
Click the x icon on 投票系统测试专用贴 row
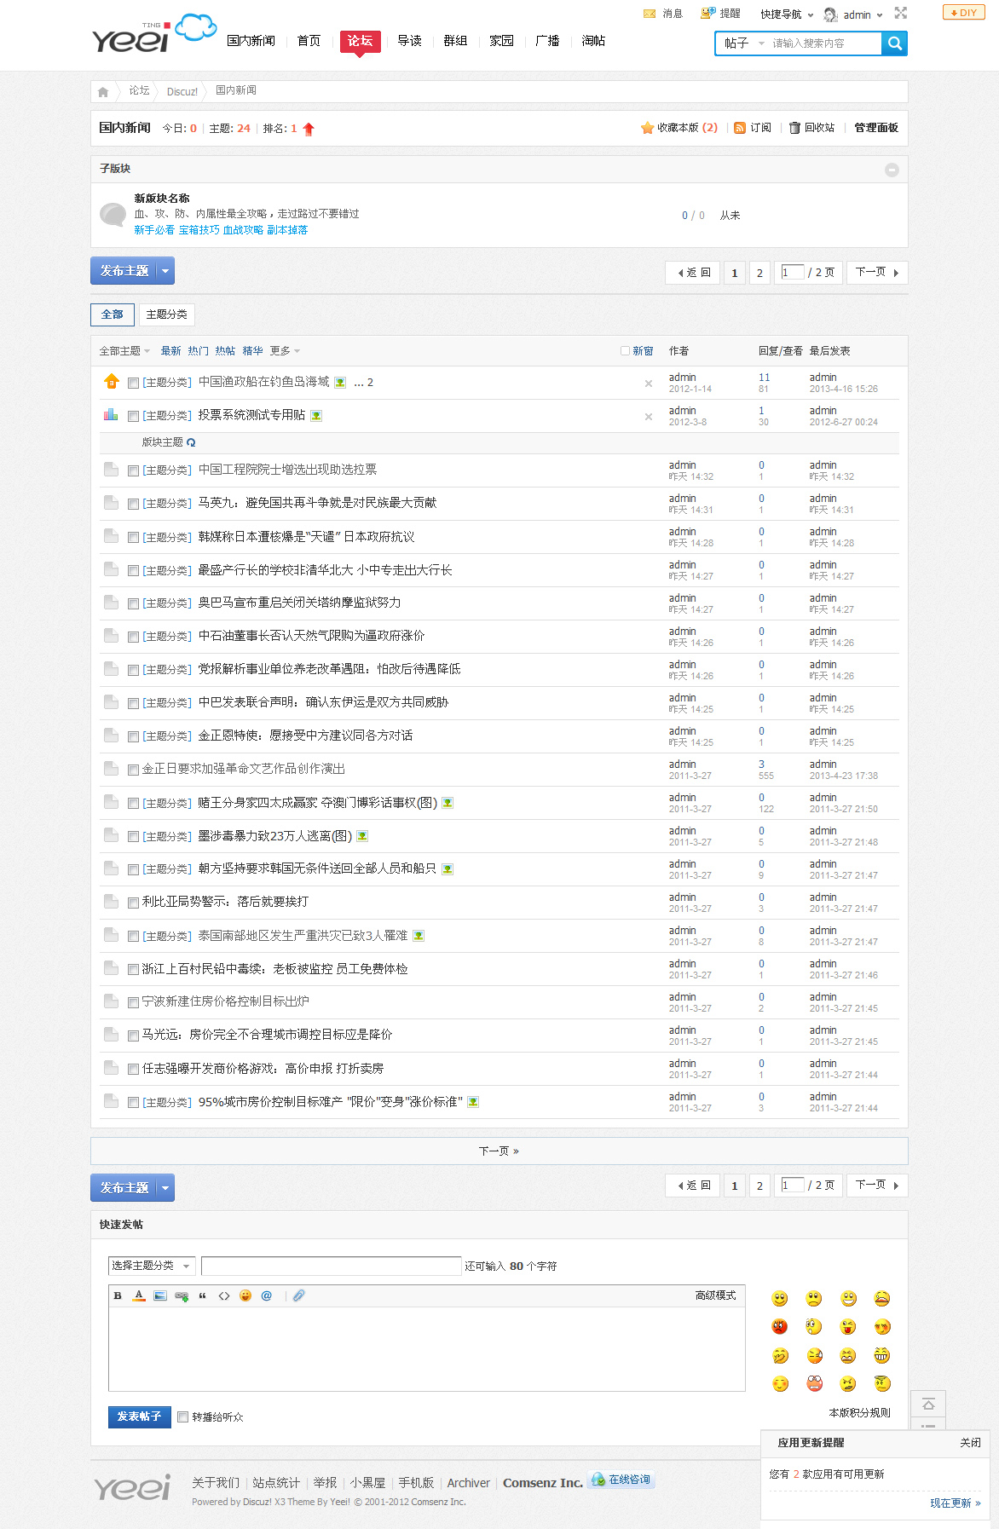coord(649,417)
